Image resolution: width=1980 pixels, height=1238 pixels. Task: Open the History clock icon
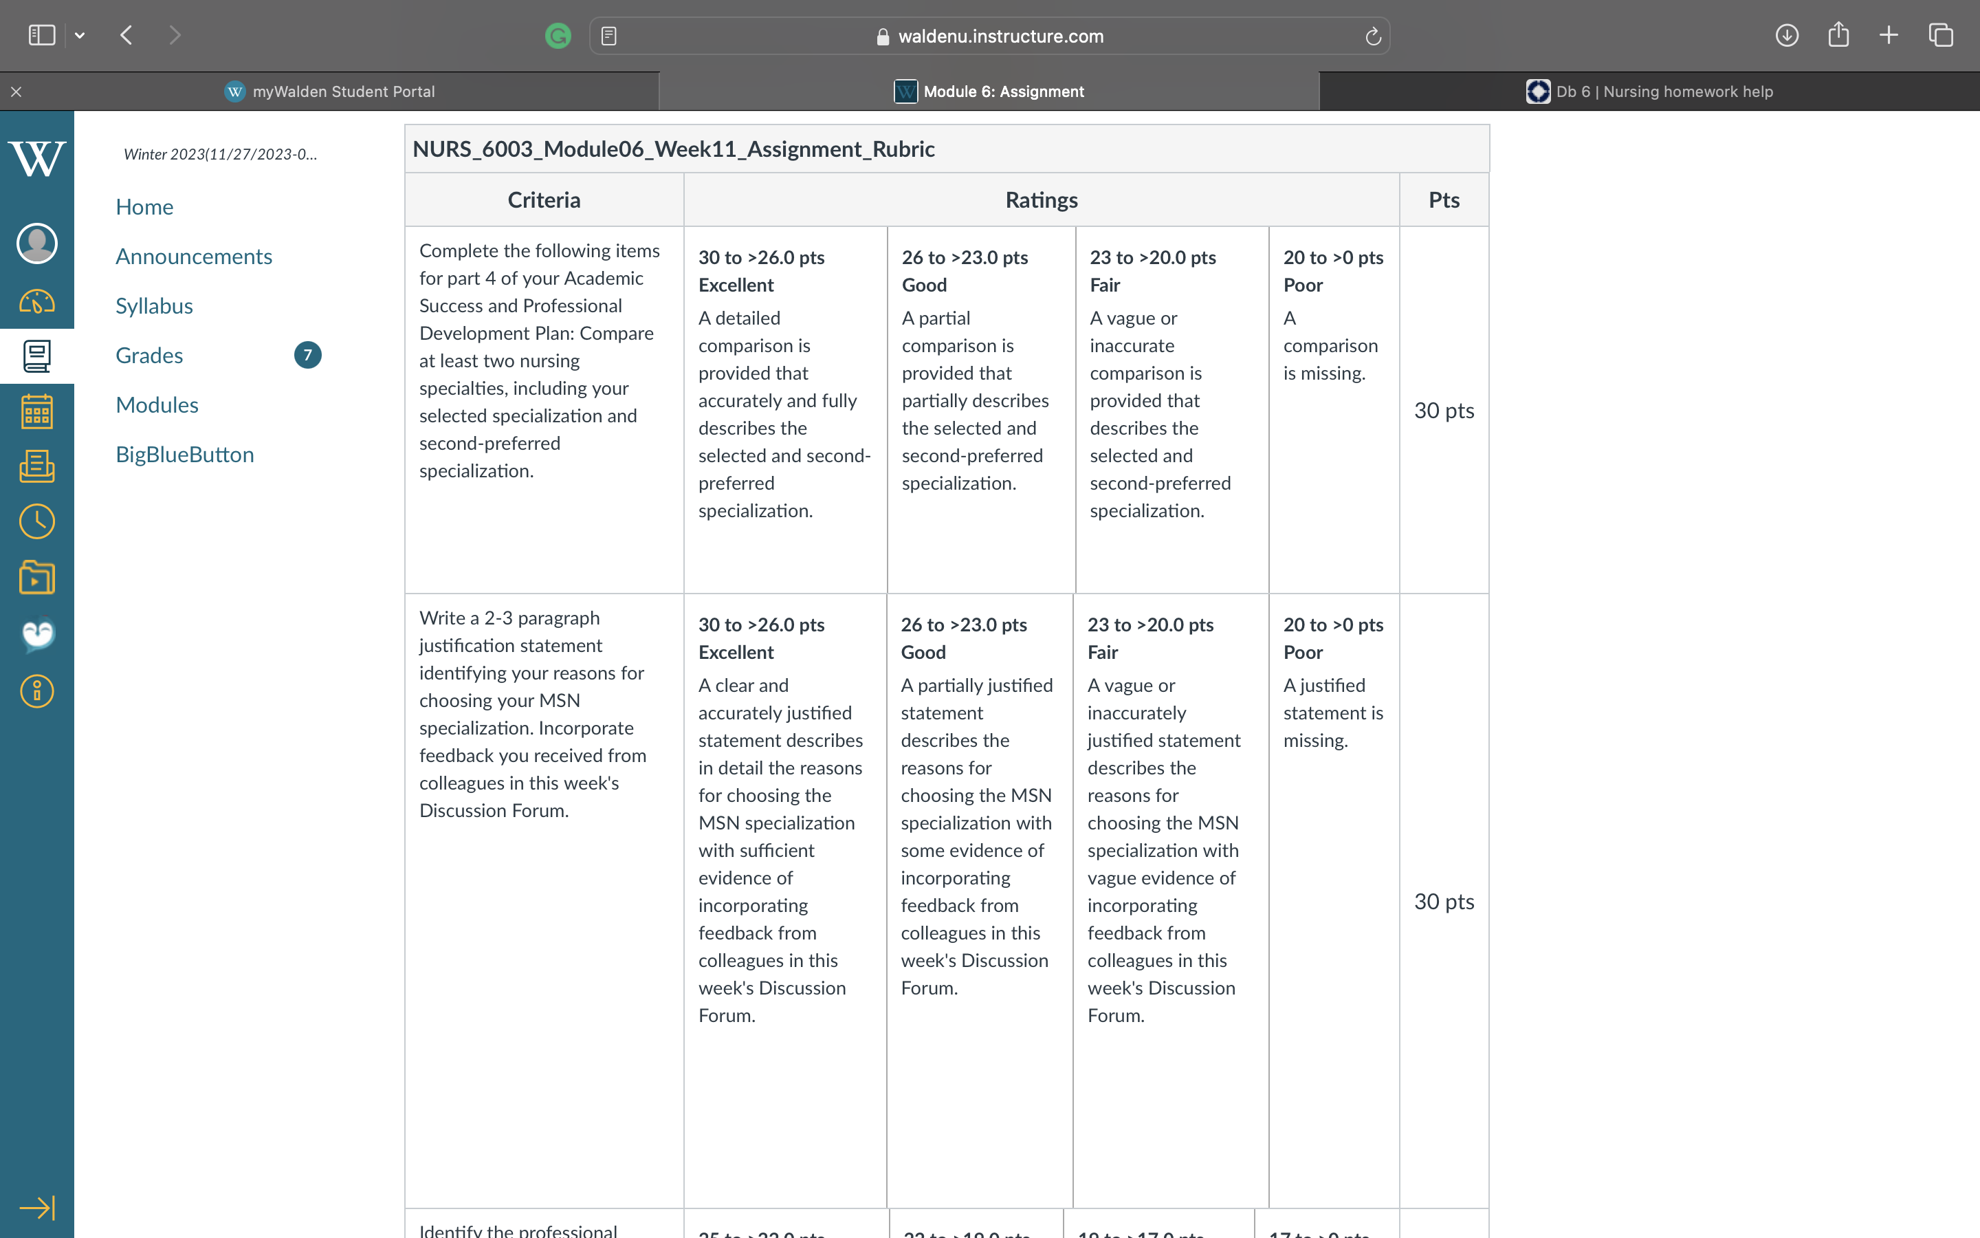[x=37, y=521]
